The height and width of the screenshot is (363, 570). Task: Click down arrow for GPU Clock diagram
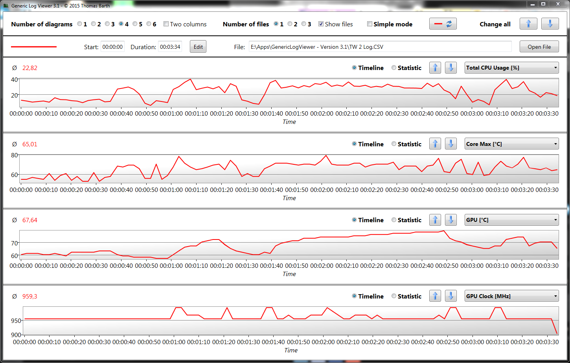[450, 296]
